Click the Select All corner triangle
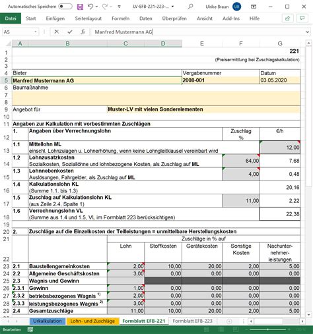This screenshot has width=313, height=334. coord(8,43)
